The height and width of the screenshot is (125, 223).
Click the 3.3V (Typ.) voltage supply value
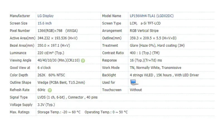46,105
